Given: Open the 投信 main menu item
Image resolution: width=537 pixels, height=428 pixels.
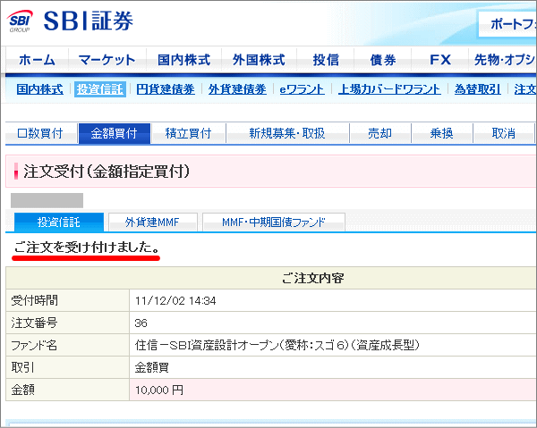Looking at the screenshot, I should click(326, 60).
